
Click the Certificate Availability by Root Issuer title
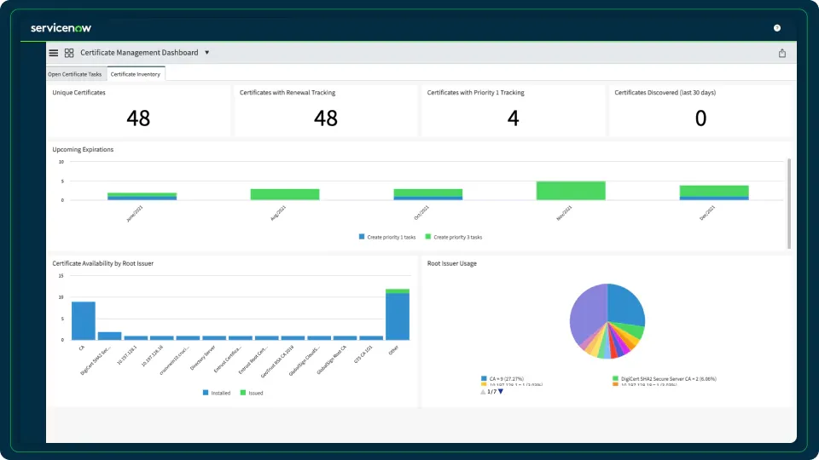click(103, 263)
